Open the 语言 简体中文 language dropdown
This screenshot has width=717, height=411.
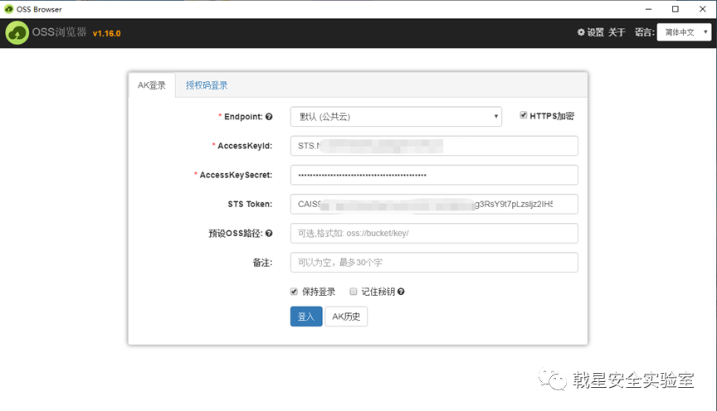pos(684,32)
